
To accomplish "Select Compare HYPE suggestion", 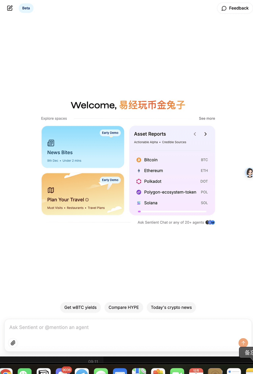I will click(x=124, y=308).
